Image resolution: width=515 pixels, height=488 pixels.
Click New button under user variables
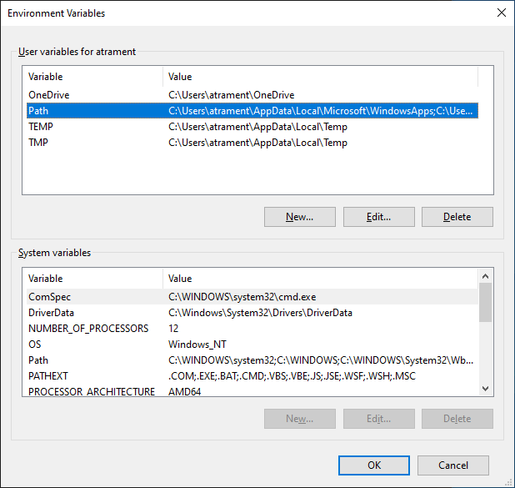click(x=299, y=217)
